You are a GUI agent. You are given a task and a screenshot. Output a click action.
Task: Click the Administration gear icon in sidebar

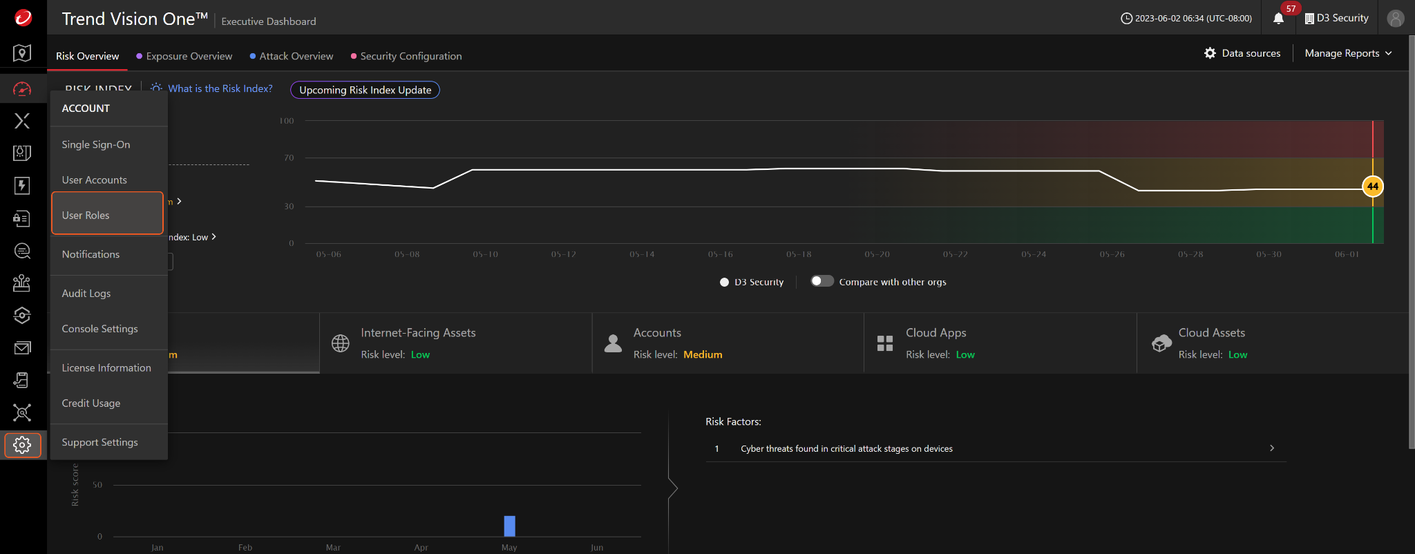(x=22, y=446)
